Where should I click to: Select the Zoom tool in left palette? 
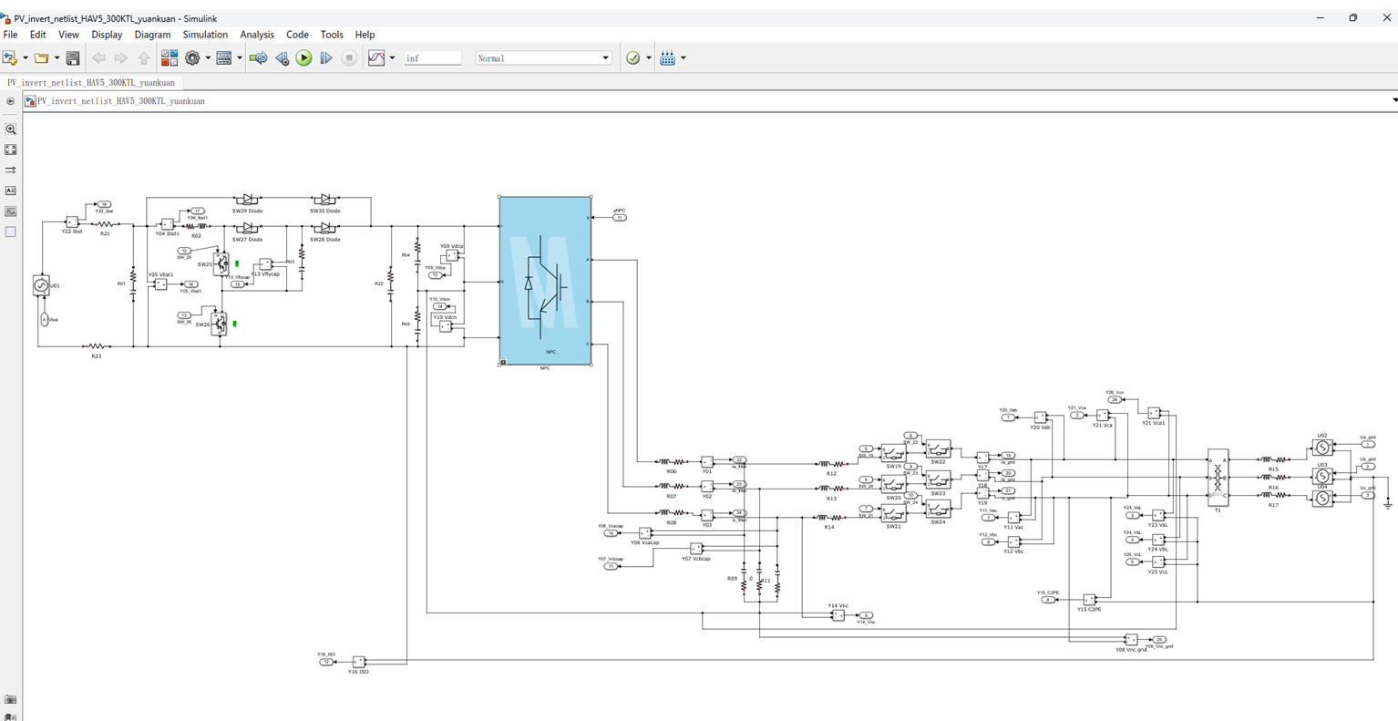pyautogui.click(x=11, y=129)
